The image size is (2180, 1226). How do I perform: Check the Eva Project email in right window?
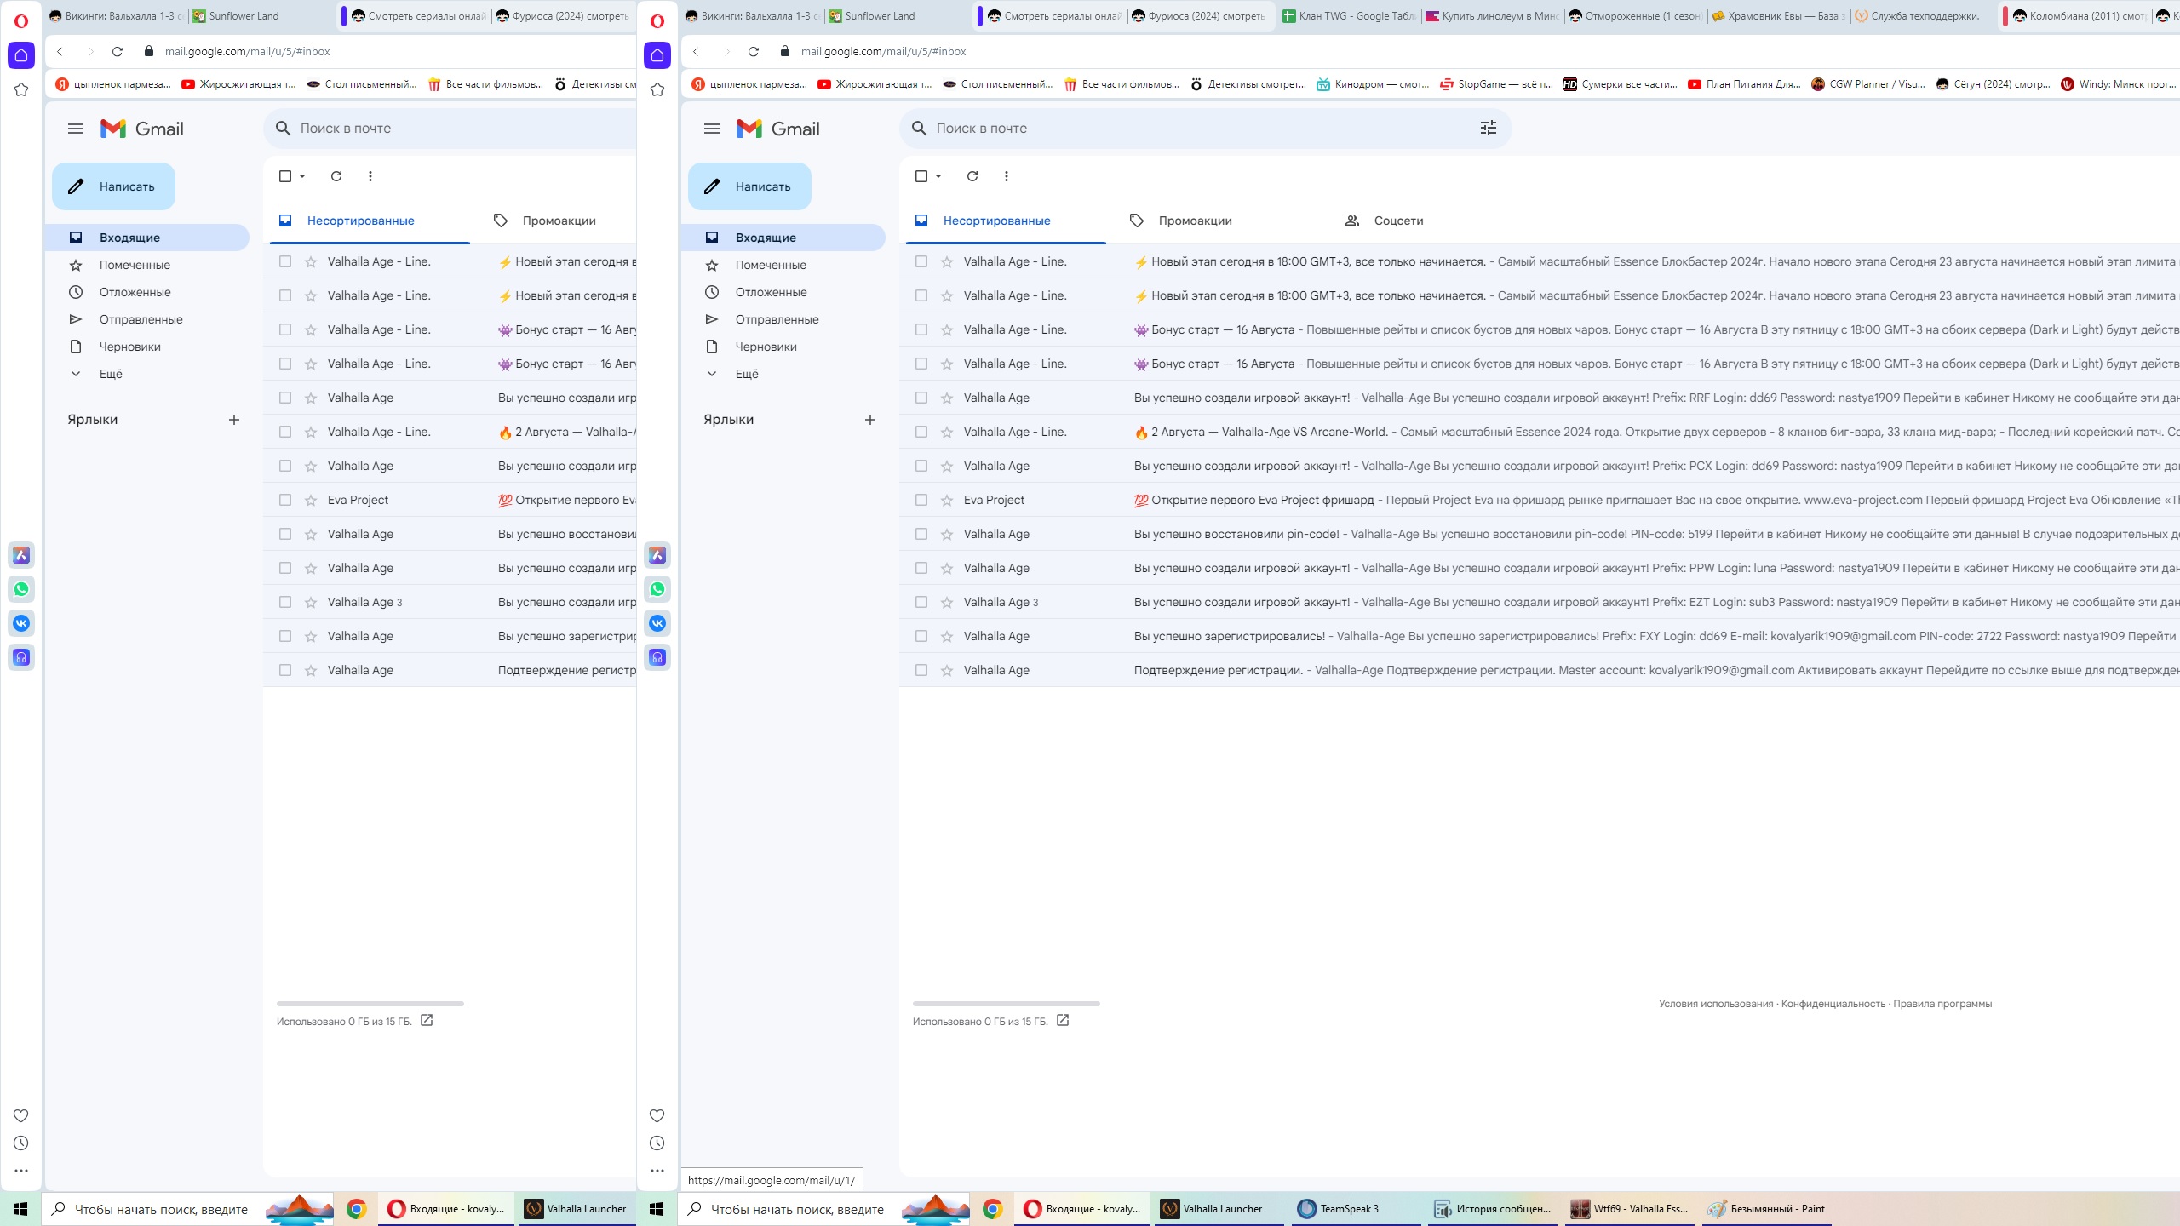tap(921, 500)
